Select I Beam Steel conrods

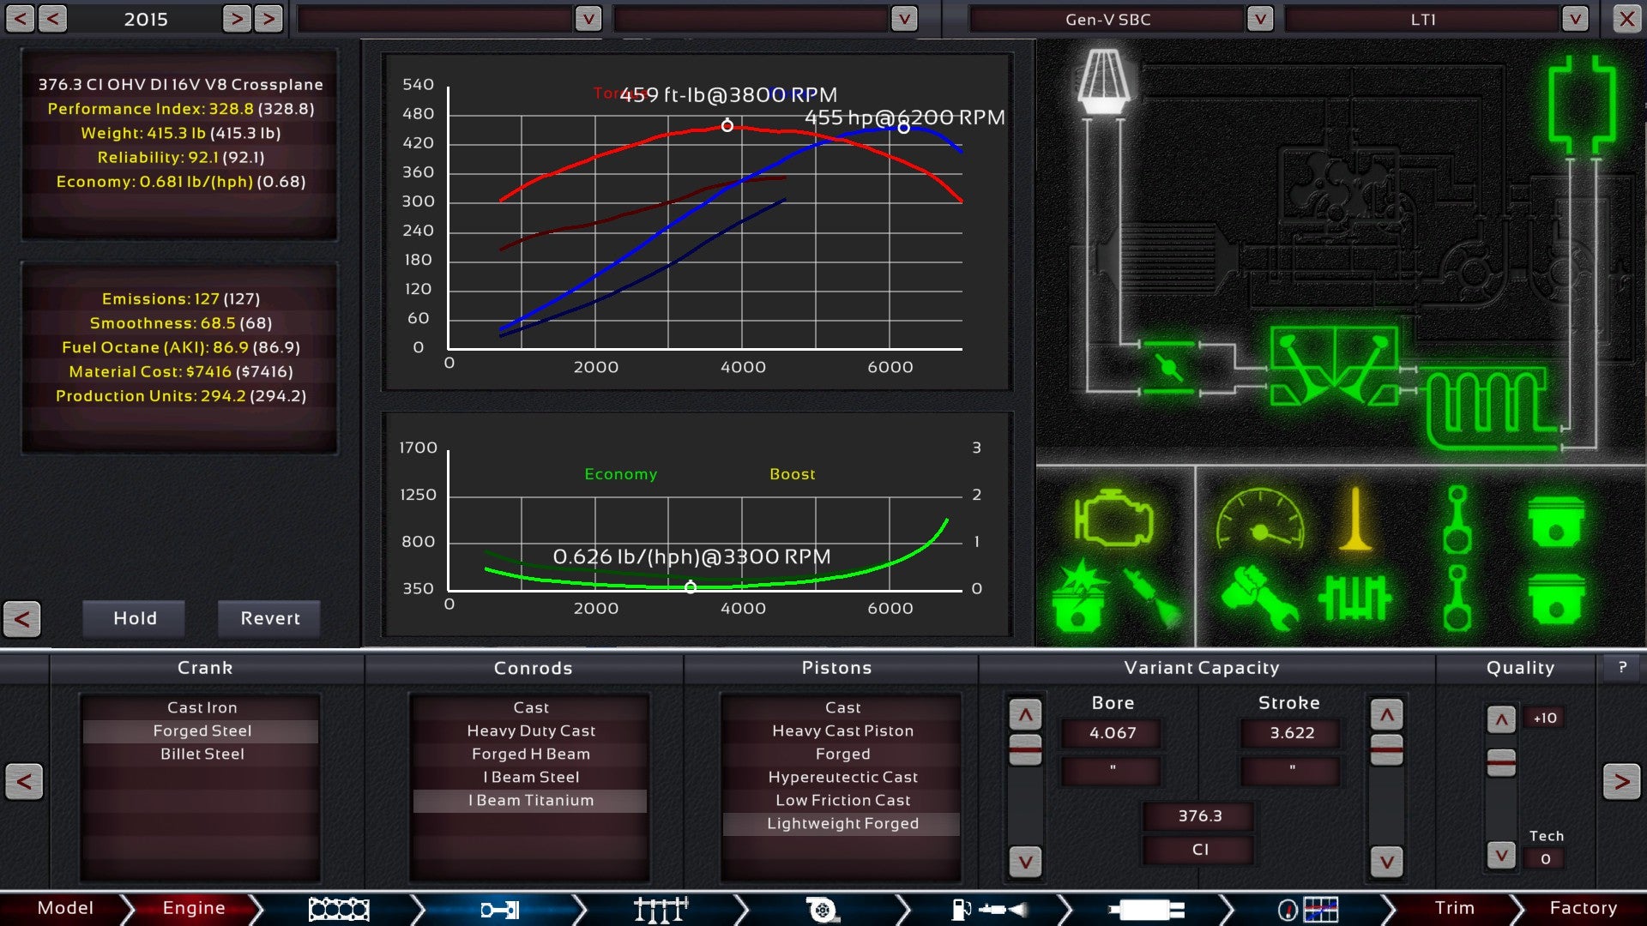click(x=531, y=777)
